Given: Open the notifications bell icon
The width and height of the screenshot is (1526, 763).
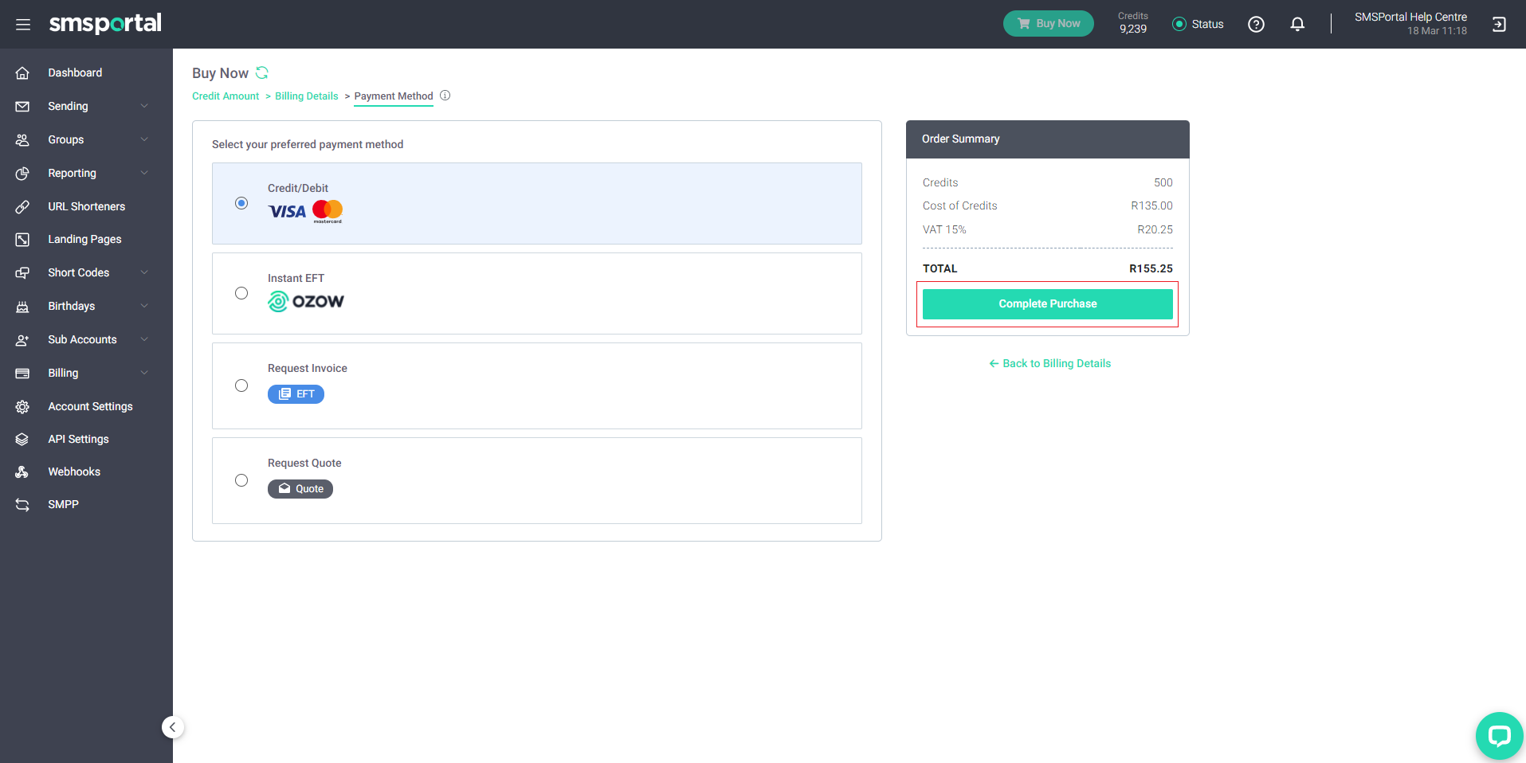Looking at the screenshot, I should tap(1297, 25).
